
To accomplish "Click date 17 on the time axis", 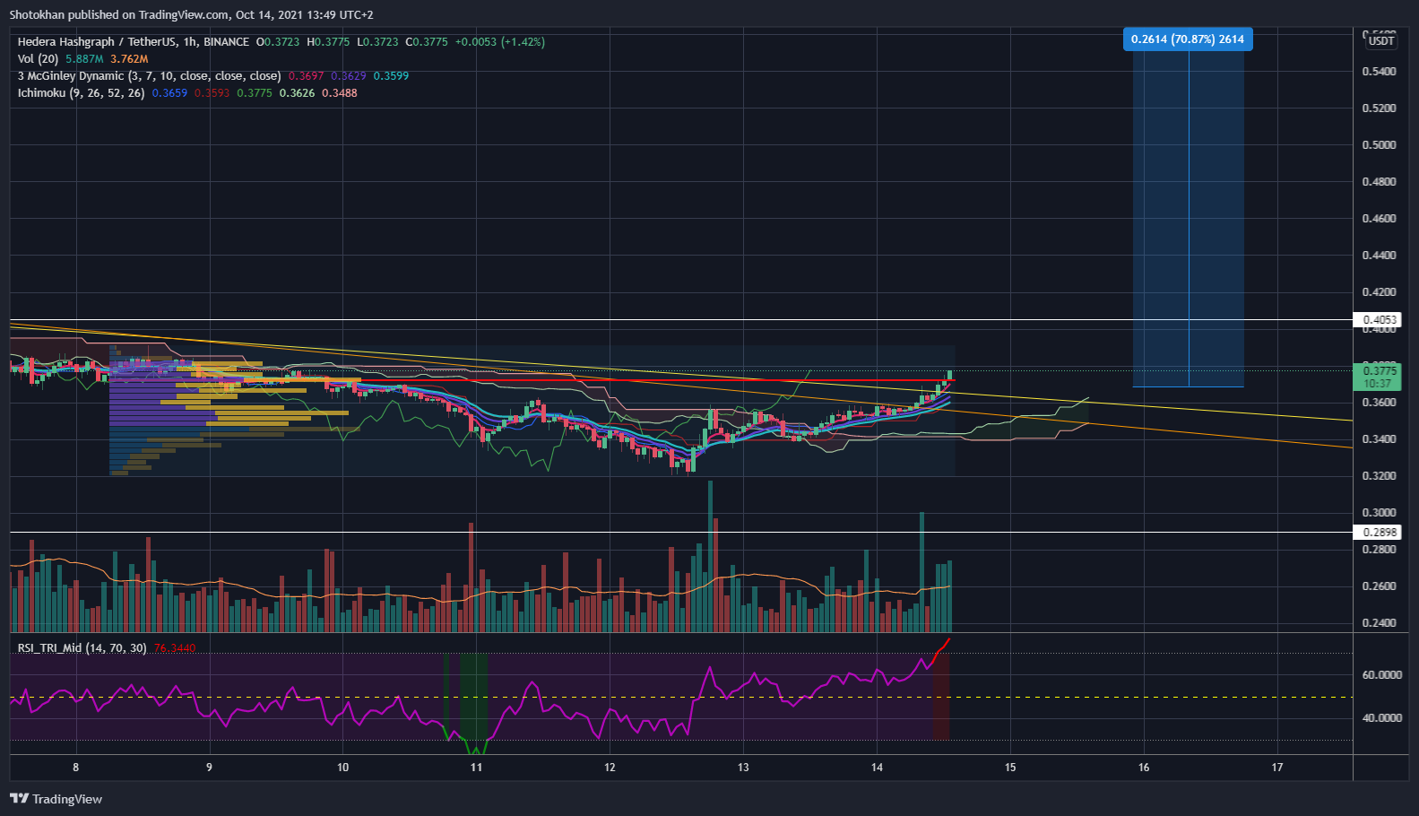I will coord(1277,768).
